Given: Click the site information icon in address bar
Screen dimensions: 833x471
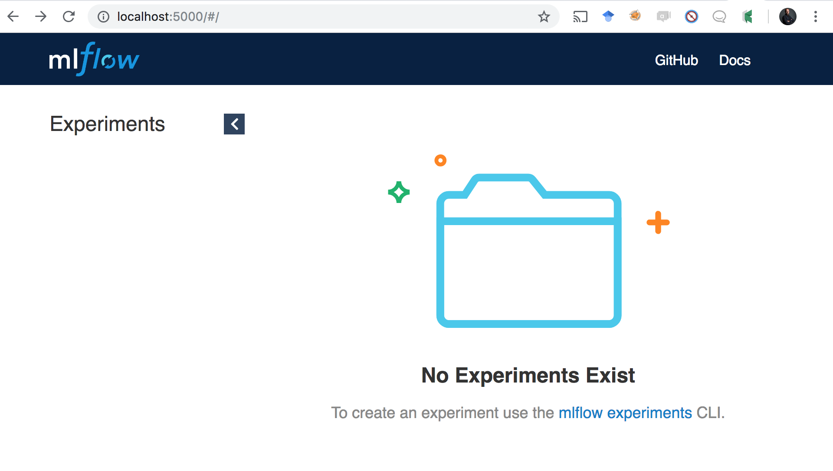Looking at the screenshot, I should (103, 16).
